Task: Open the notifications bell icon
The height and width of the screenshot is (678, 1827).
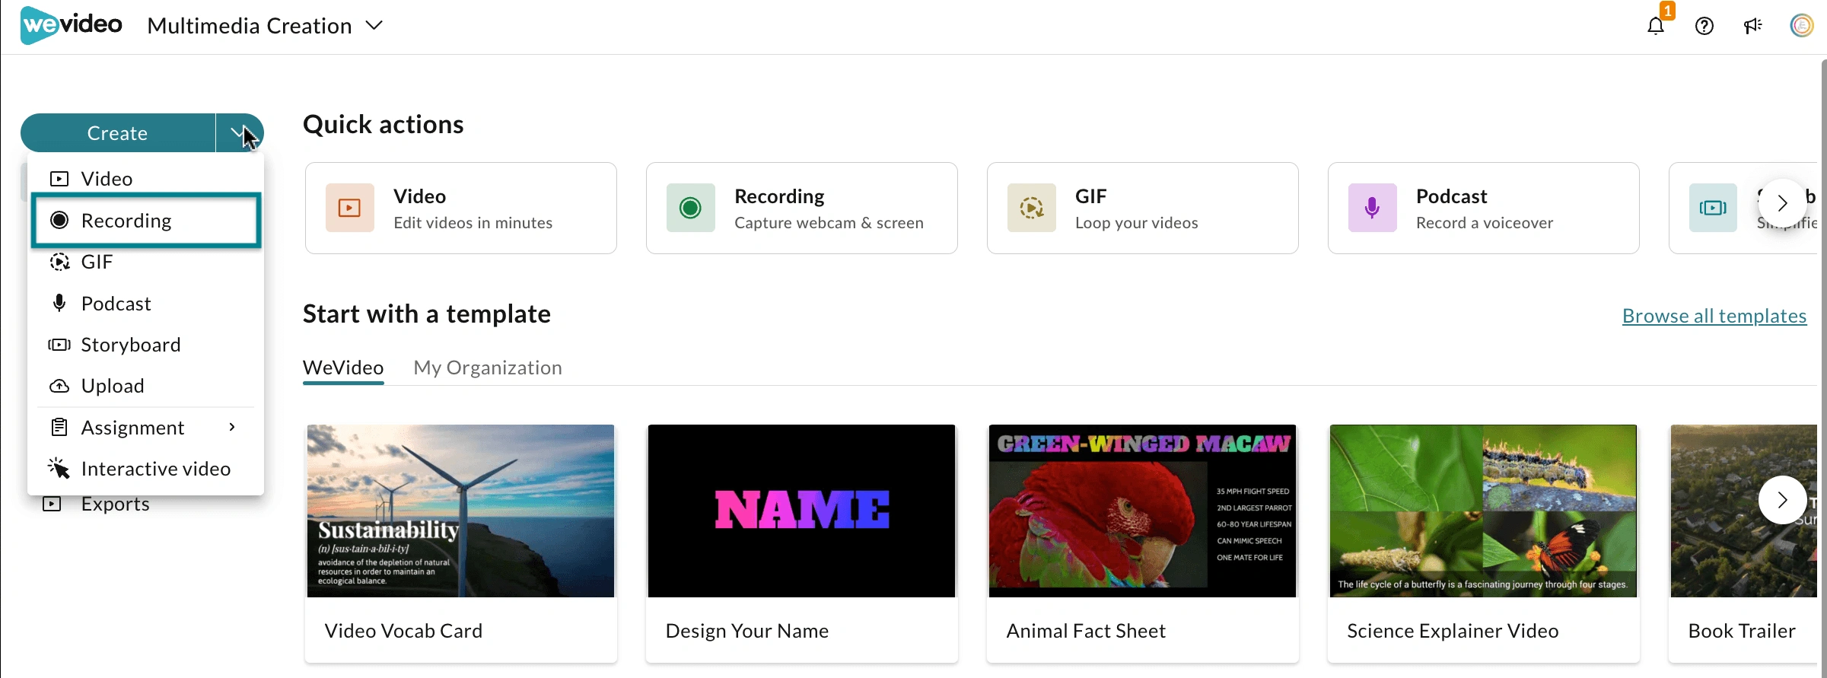Action: click(1656, 26)
